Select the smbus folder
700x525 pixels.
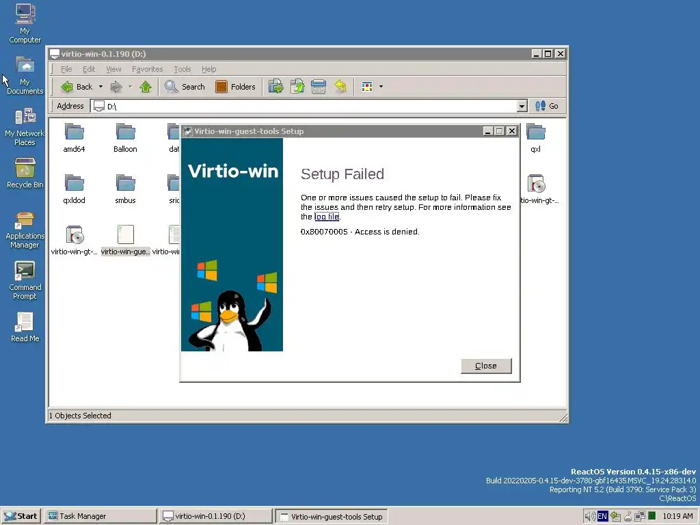[x=125, y=189]
